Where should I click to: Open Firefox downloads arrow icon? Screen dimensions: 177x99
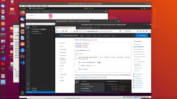point(138,31)
